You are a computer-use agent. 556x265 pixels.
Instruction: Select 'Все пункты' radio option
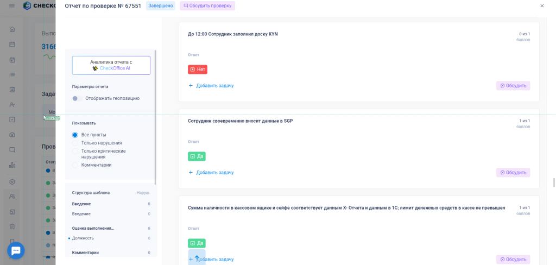[x=75, y=135]
